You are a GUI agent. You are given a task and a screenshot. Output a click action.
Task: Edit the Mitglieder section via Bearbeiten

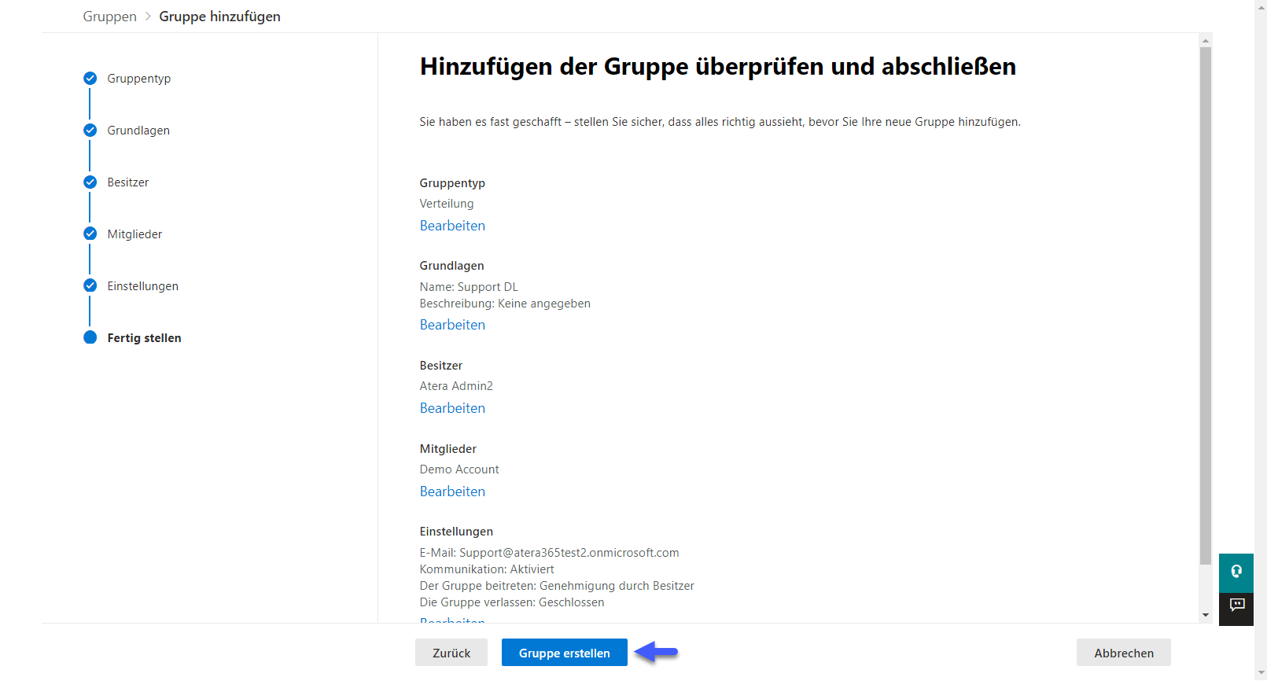[x=452, y=491]
